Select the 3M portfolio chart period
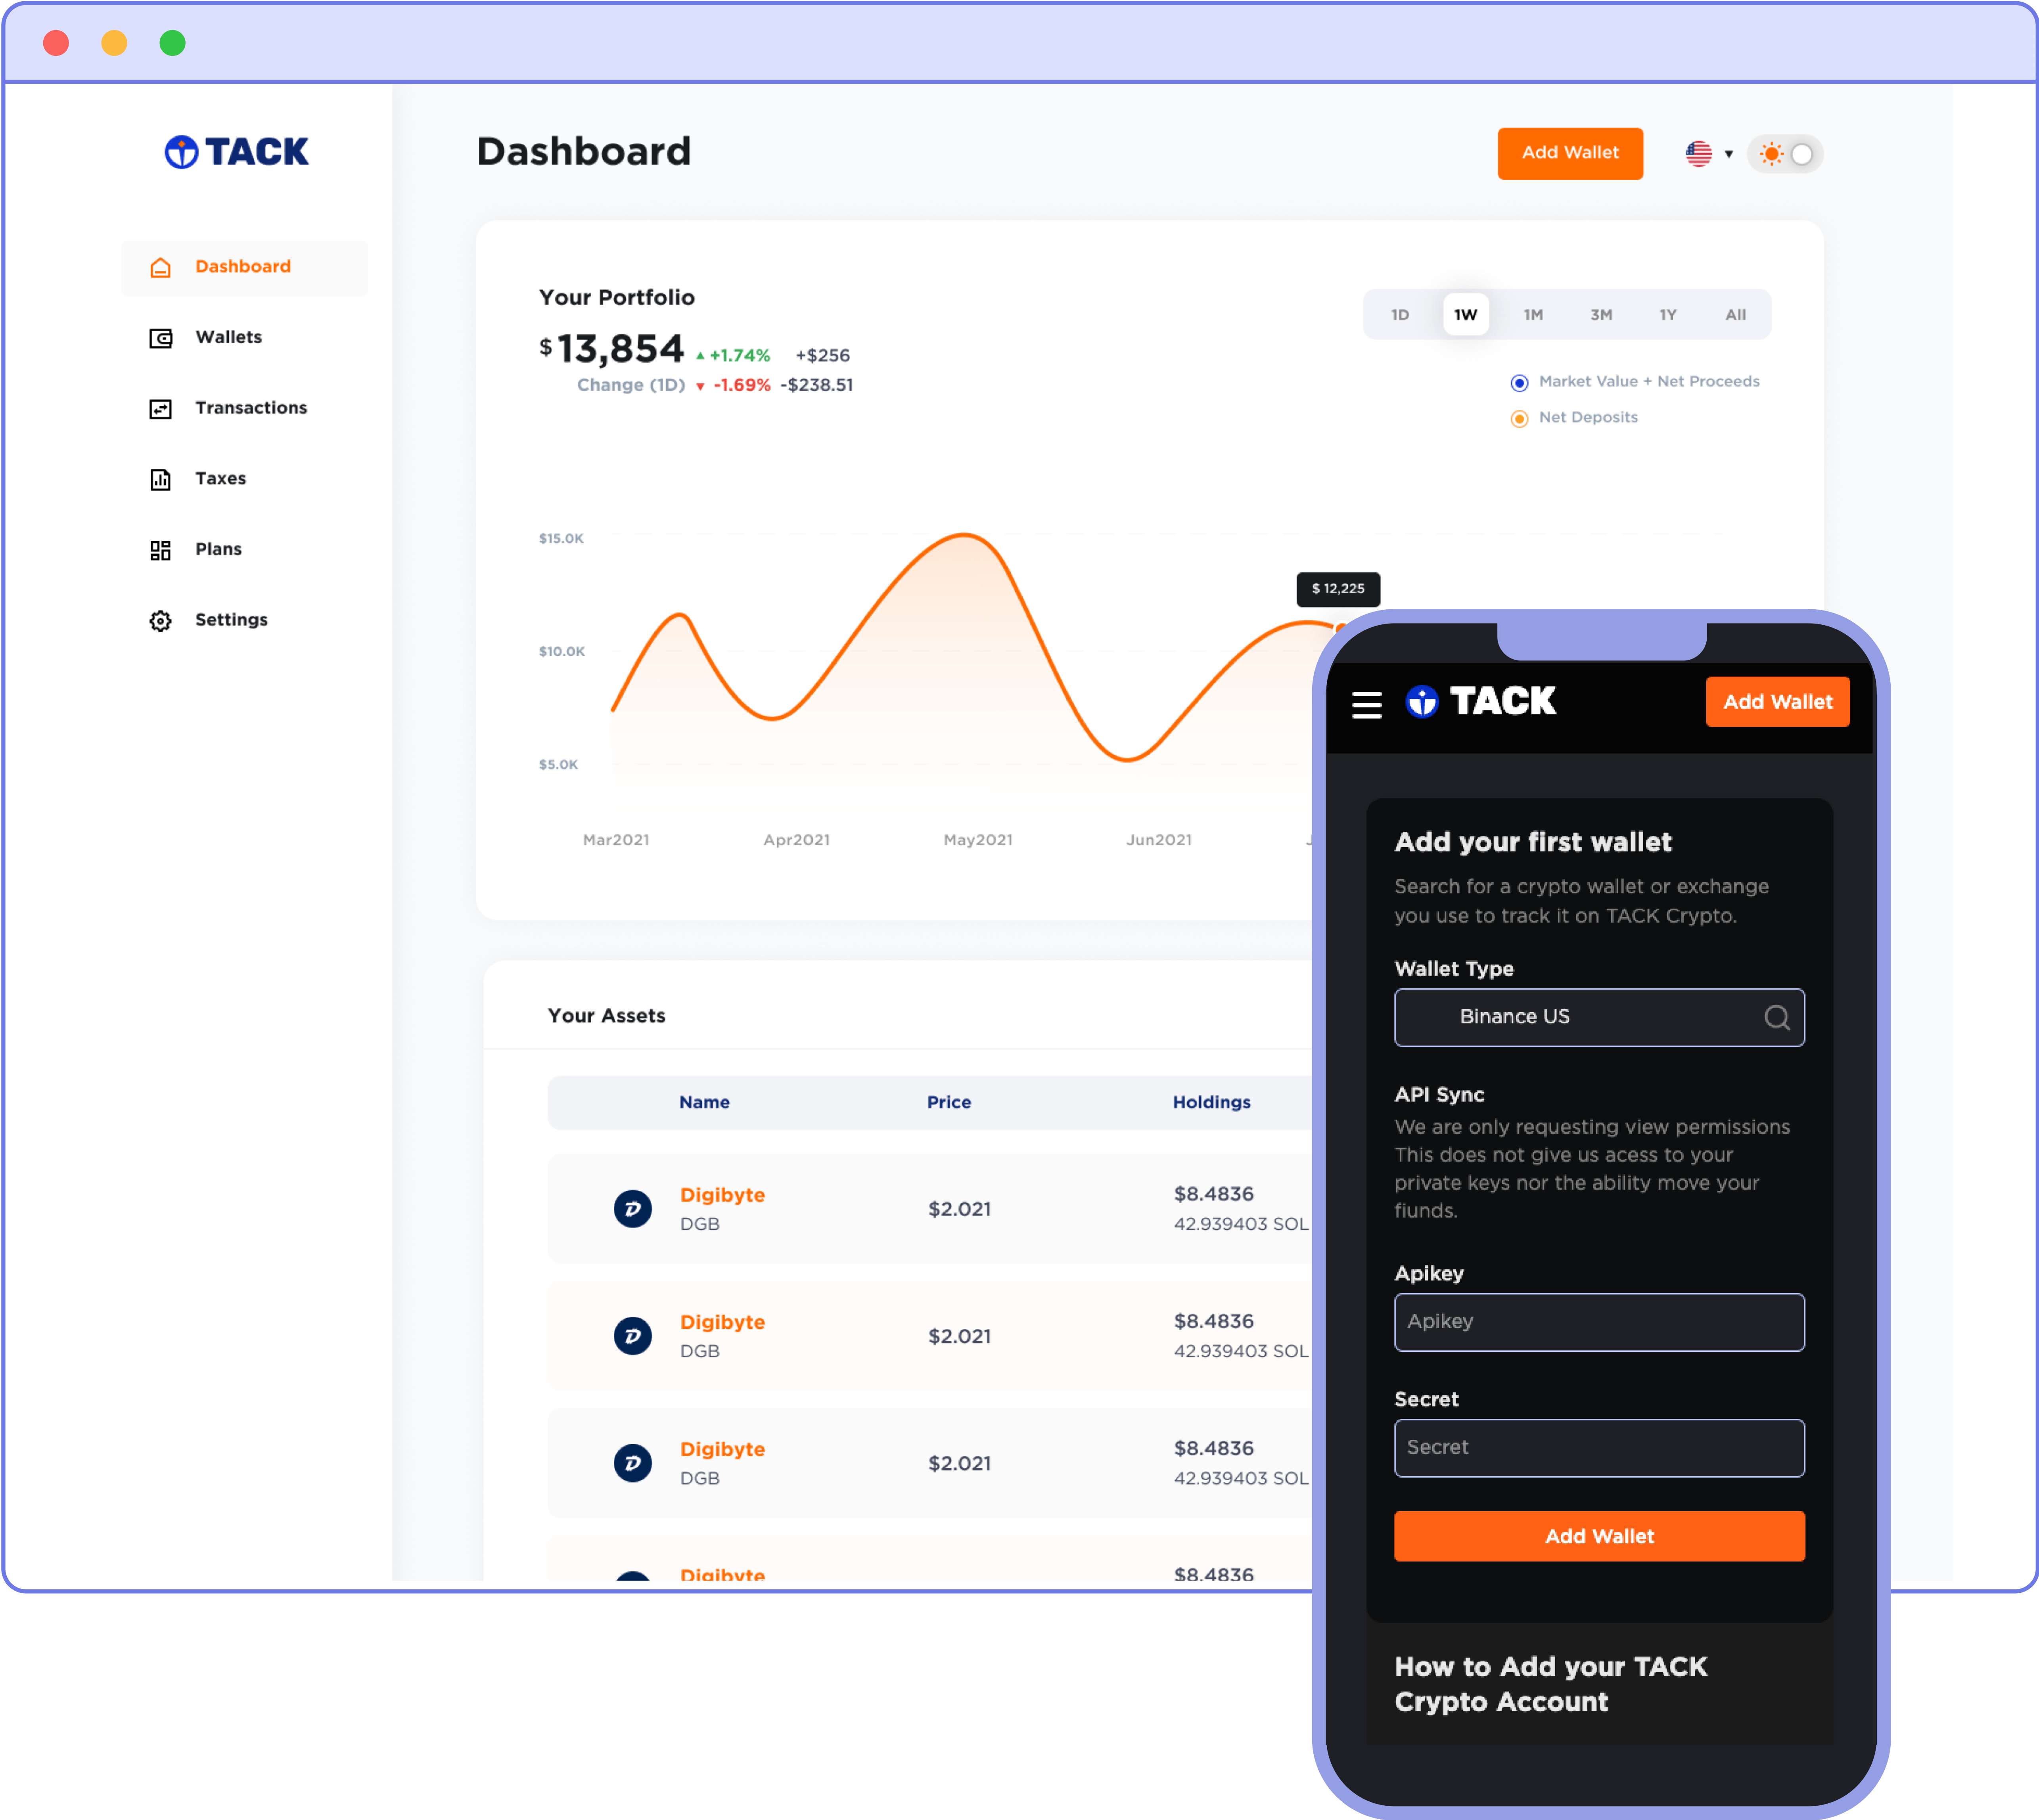Viewport: 2039px width, 1820px height. (1603, 314)
